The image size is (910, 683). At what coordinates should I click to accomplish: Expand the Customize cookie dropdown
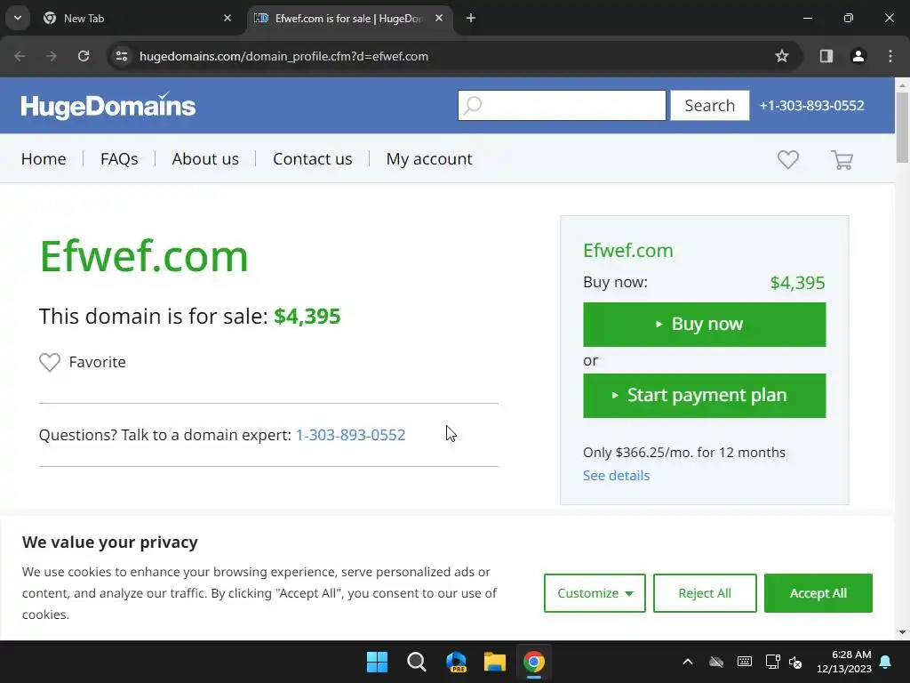coord(595,593)
